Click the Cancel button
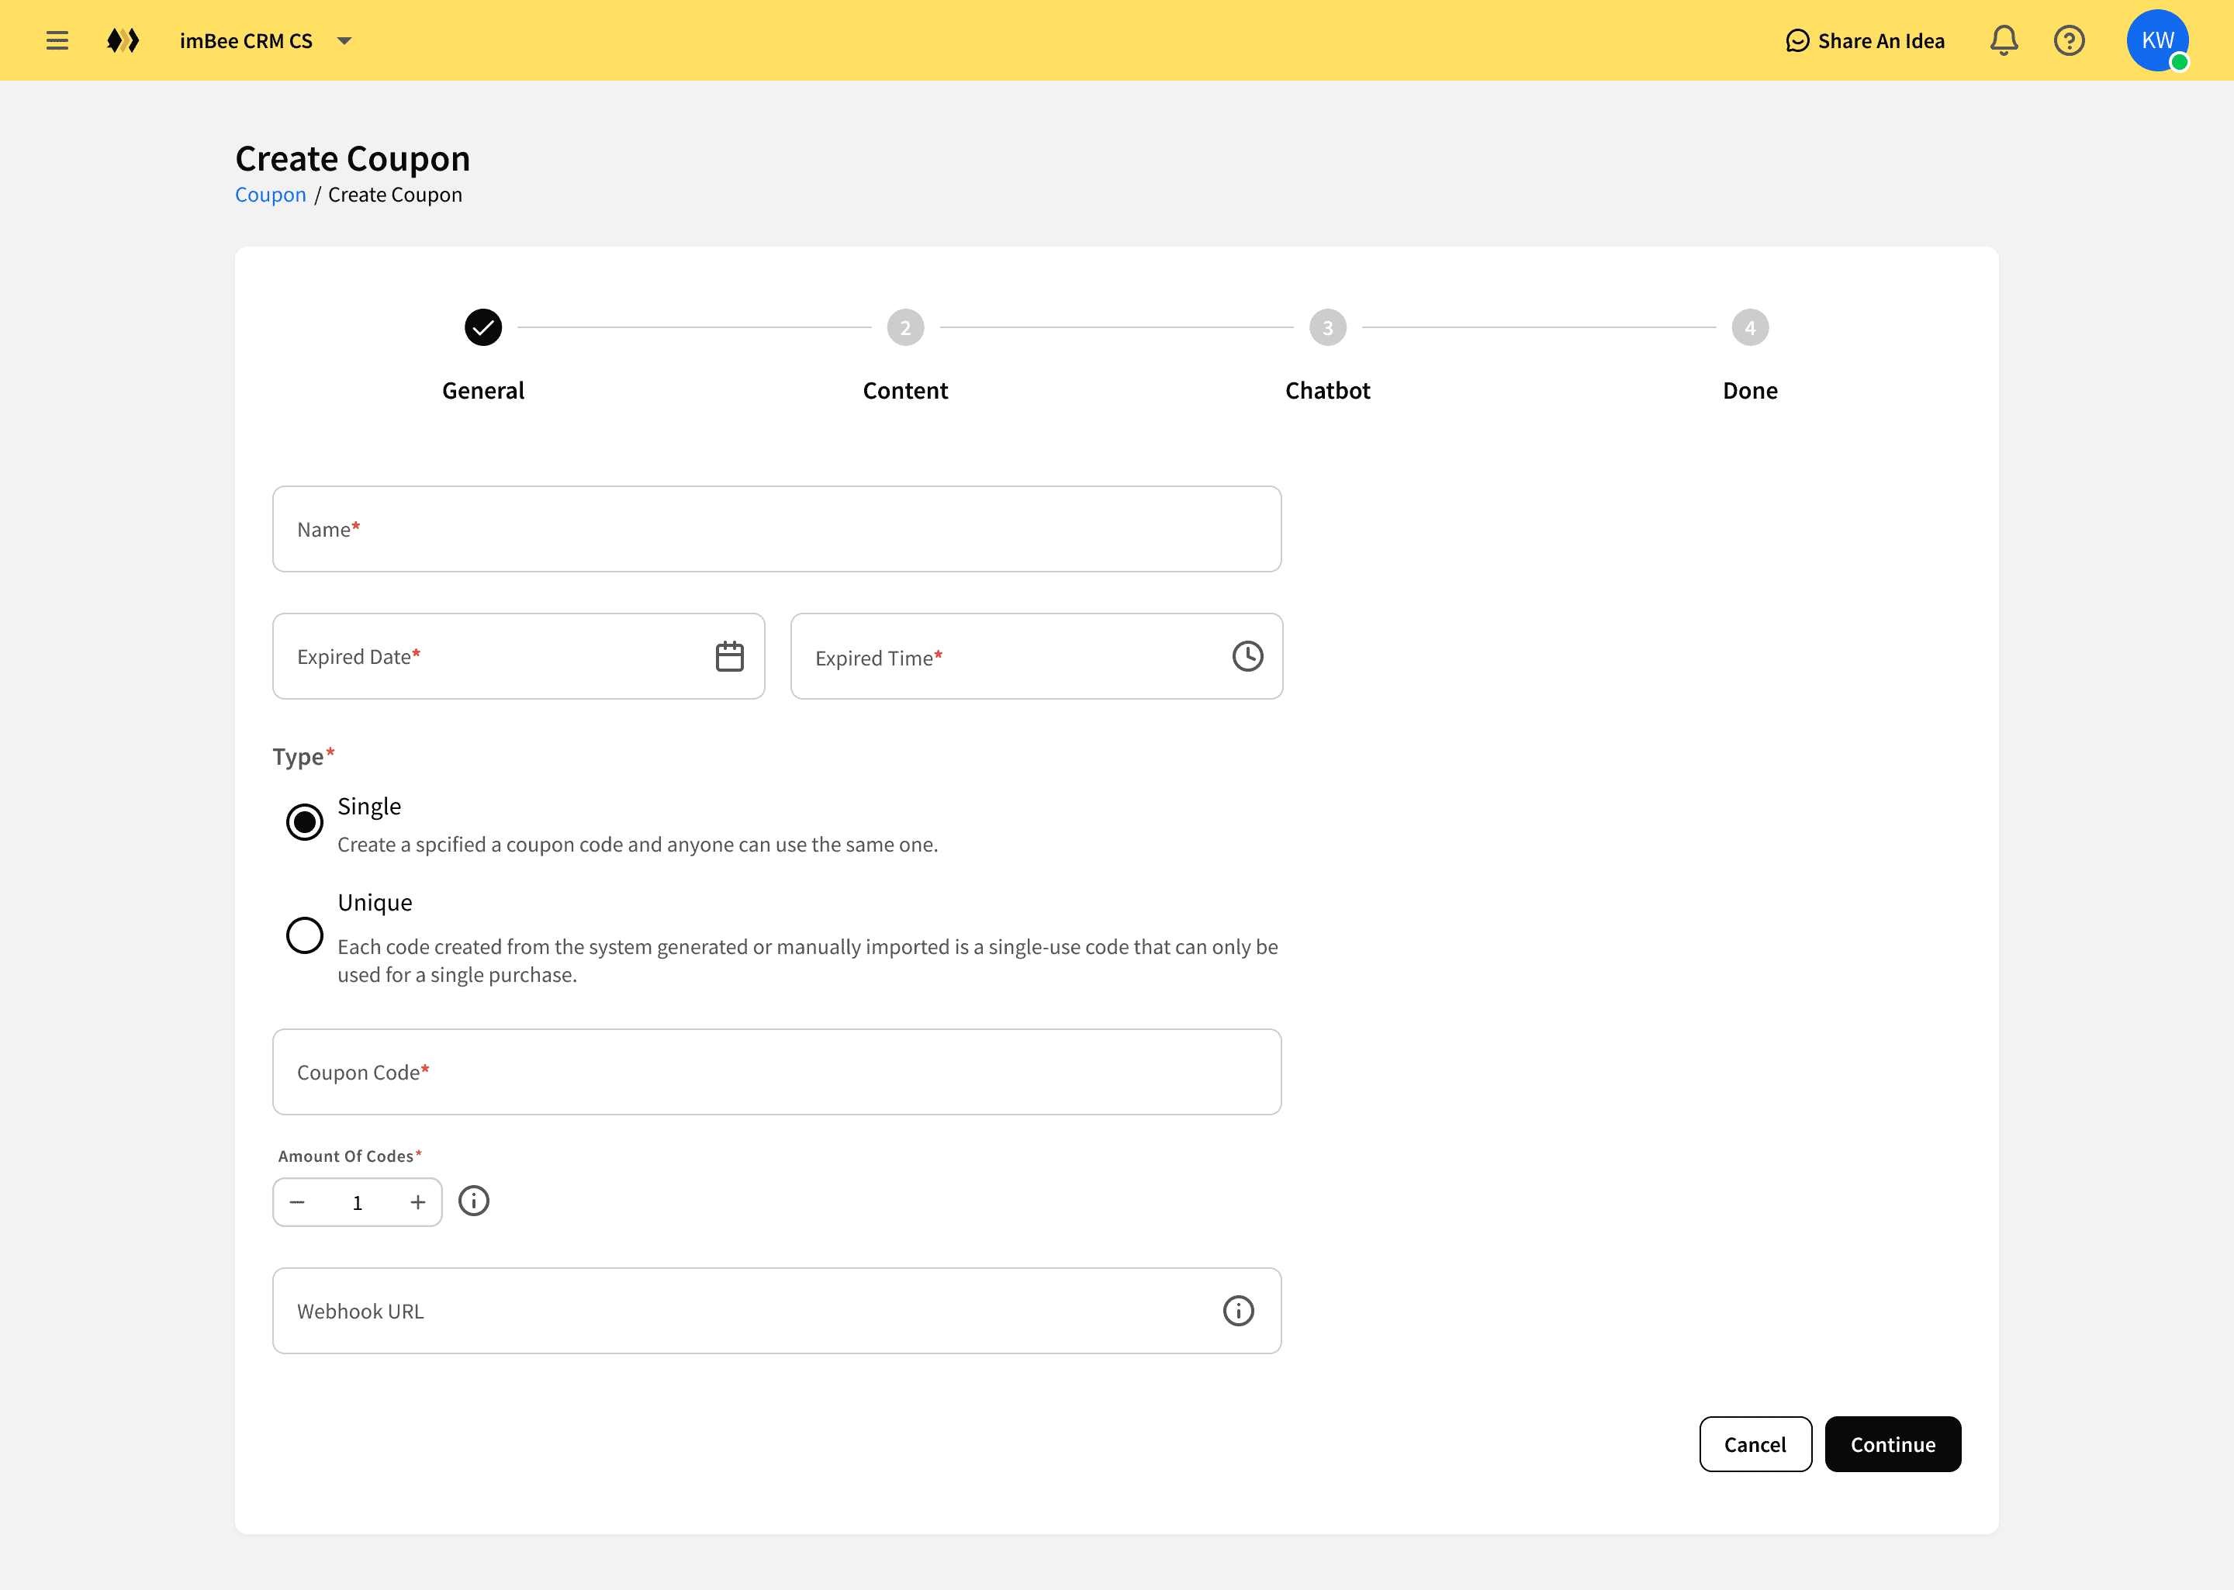 click(1755, 1444)
